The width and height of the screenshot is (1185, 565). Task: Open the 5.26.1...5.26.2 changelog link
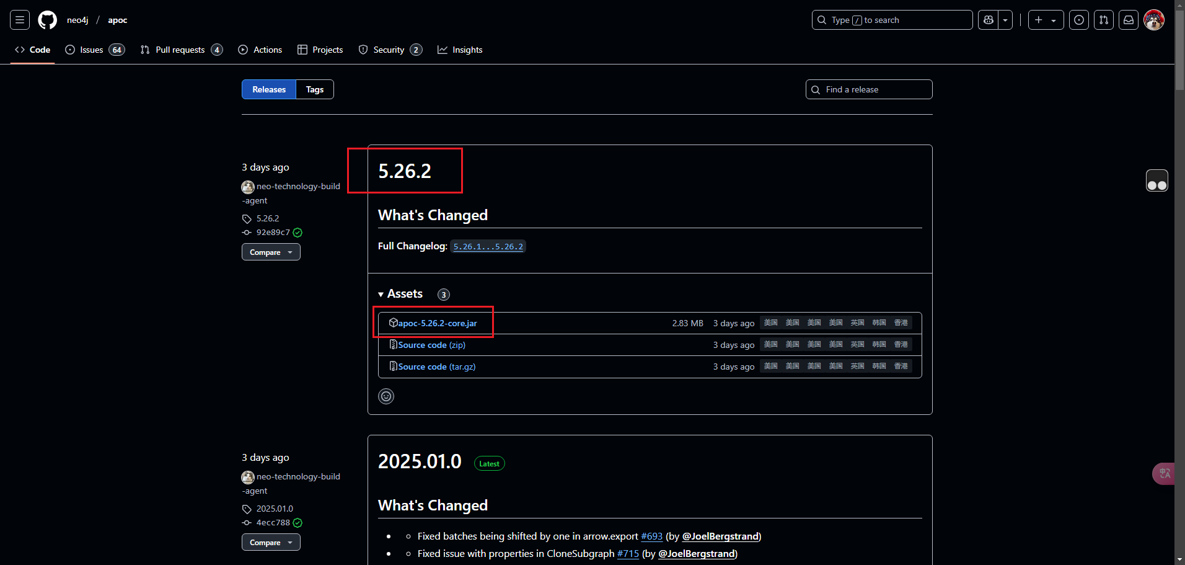click(488, 246)
